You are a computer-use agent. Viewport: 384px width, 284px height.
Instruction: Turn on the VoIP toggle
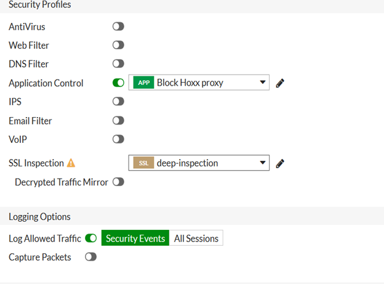(118, 139)
